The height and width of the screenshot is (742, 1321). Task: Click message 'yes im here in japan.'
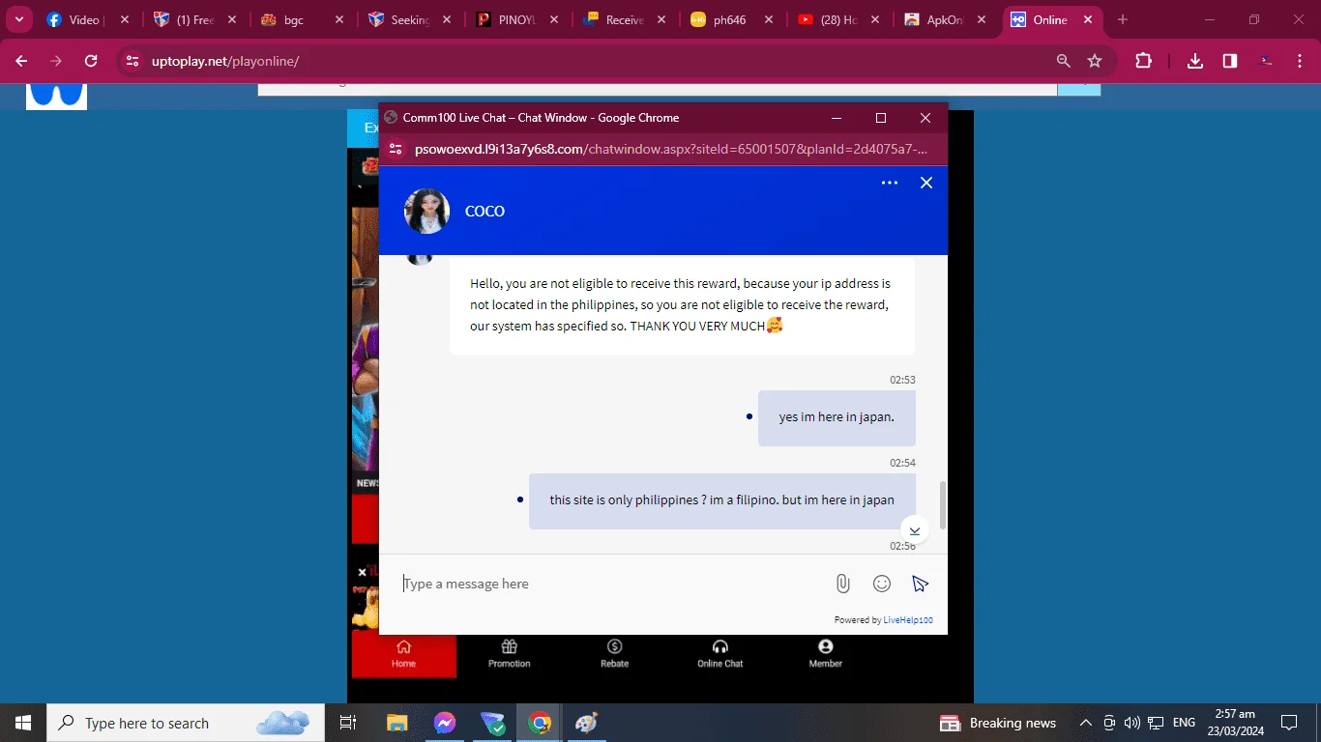(x=837, y=417)
